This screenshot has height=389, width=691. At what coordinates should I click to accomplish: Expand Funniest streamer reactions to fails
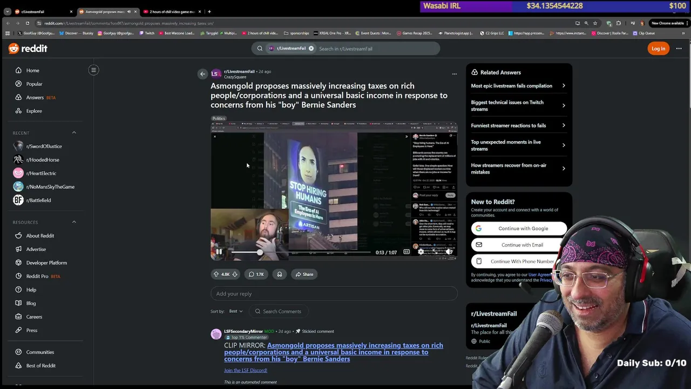point(518,126)
